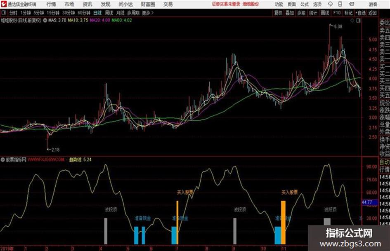
Task: Click the MA10: 3.75 label
Action: point(78,20)
